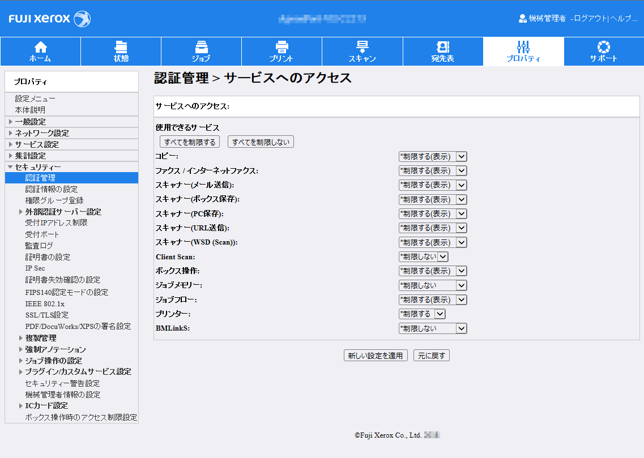644x458 pixels.
Task: Click the ログアウト logout link
Action: tap(590, 19)
